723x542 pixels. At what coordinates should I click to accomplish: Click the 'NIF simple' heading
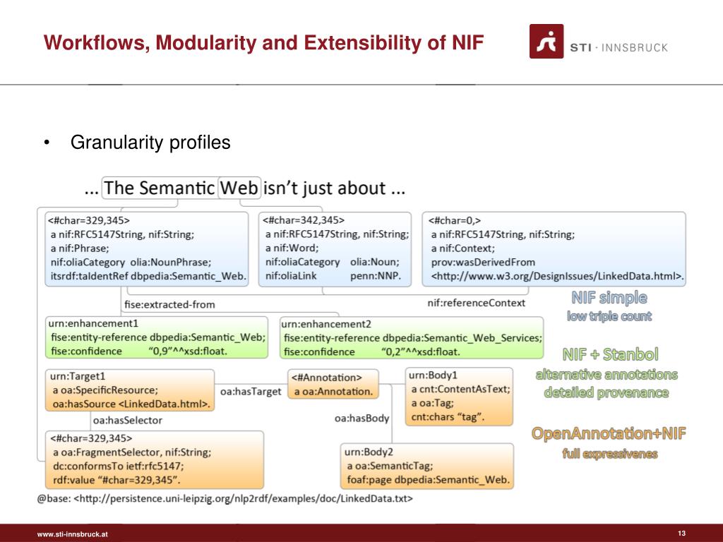609,297
